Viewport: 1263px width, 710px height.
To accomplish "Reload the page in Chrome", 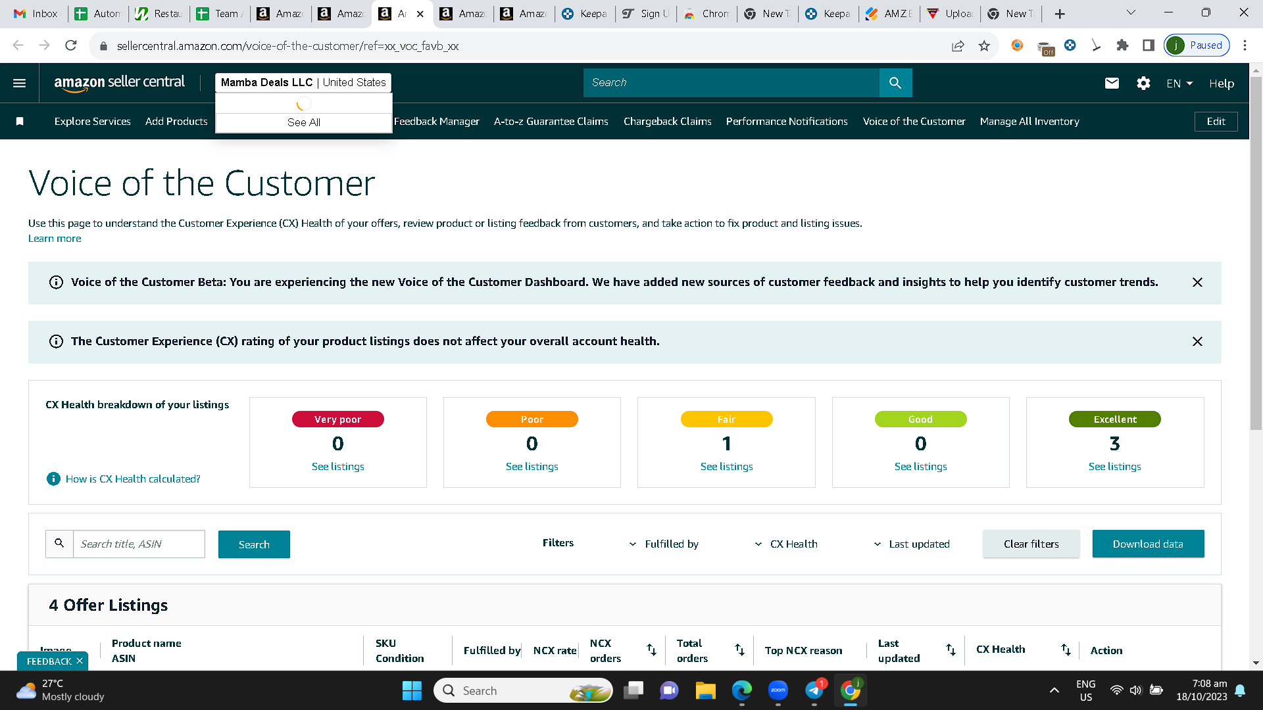I will click(71, 45).
